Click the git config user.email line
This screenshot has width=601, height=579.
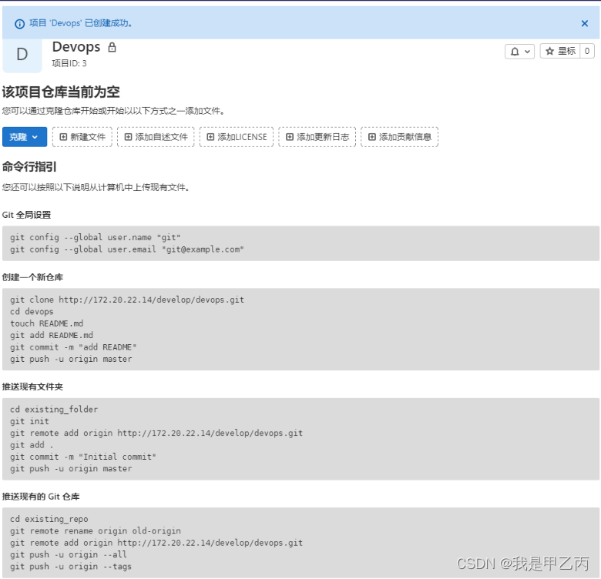tap(127, 249)
